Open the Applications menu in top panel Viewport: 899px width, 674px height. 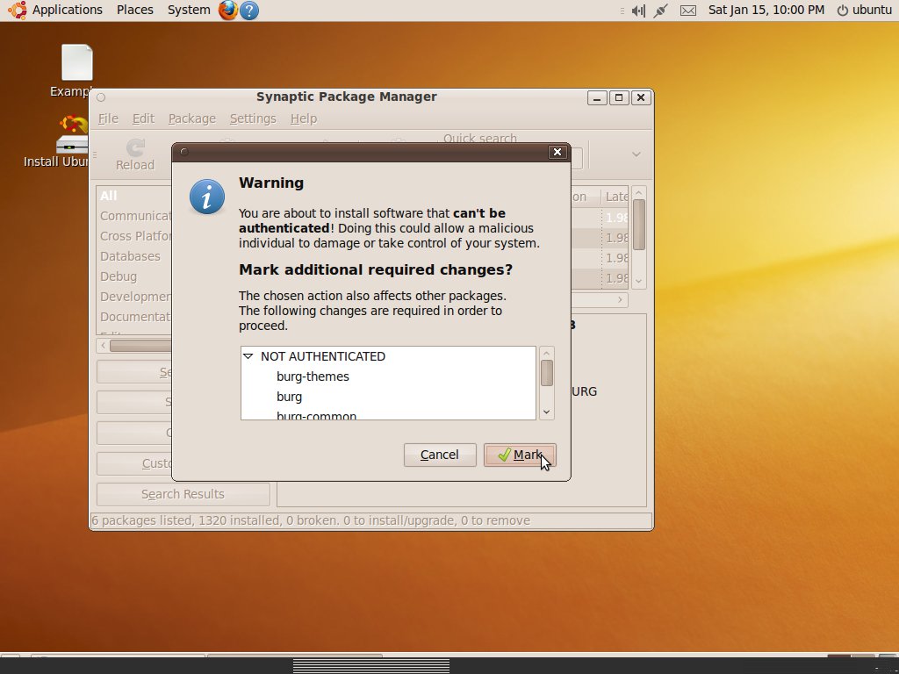pos(67,10)
